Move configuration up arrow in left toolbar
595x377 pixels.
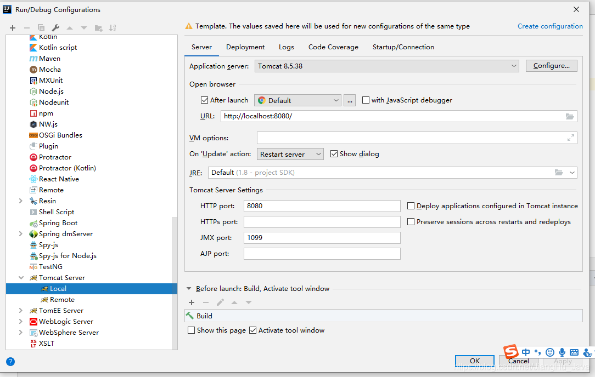(x=70, y=28)
